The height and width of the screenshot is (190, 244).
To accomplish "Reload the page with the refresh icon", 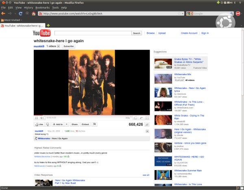I will (20, 14).
